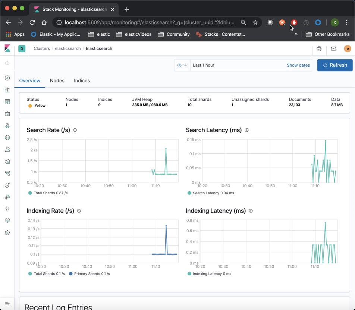Open the user avatar e menu

[348, 49]
